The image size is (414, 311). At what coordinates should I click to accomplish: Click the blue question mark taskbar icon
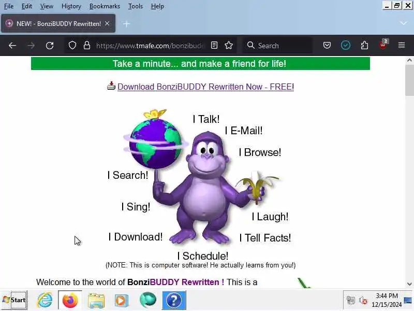(174, 300)
